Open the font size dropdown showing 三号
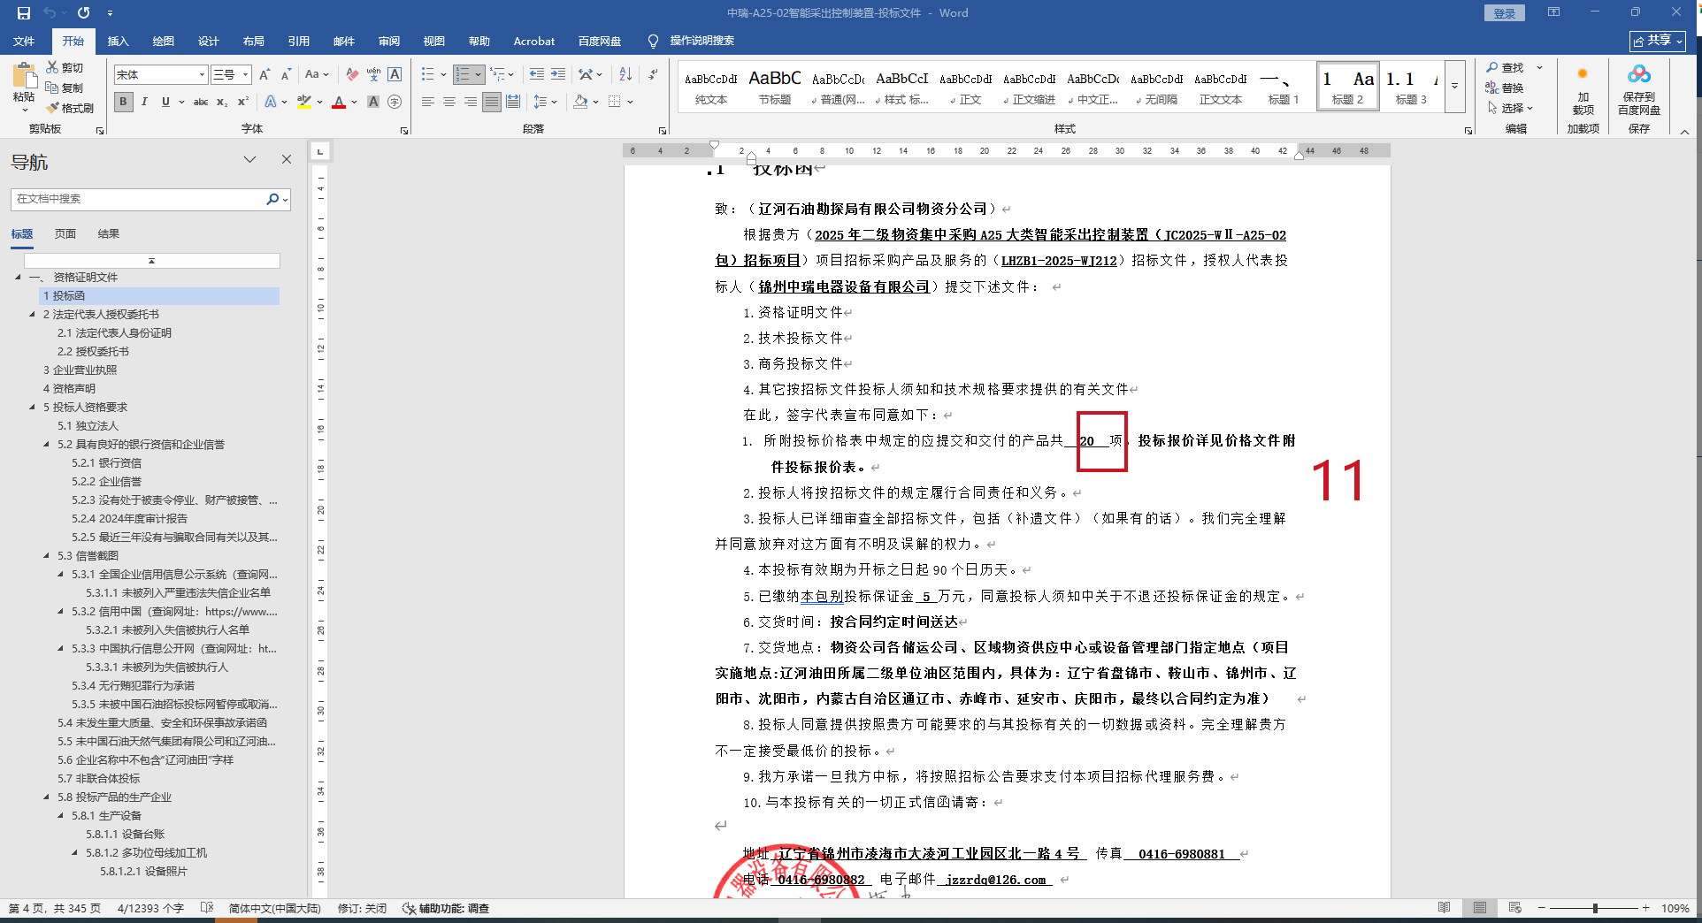 pos(246,75)
